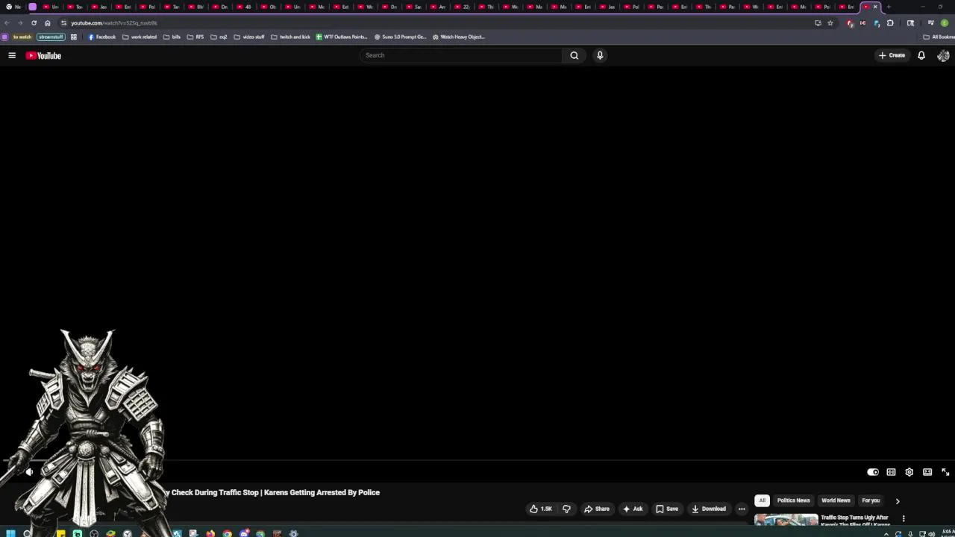This screenshot has width=955, height=537.
Task: Switch to theater mode
Action: click(x=927, y=472)
